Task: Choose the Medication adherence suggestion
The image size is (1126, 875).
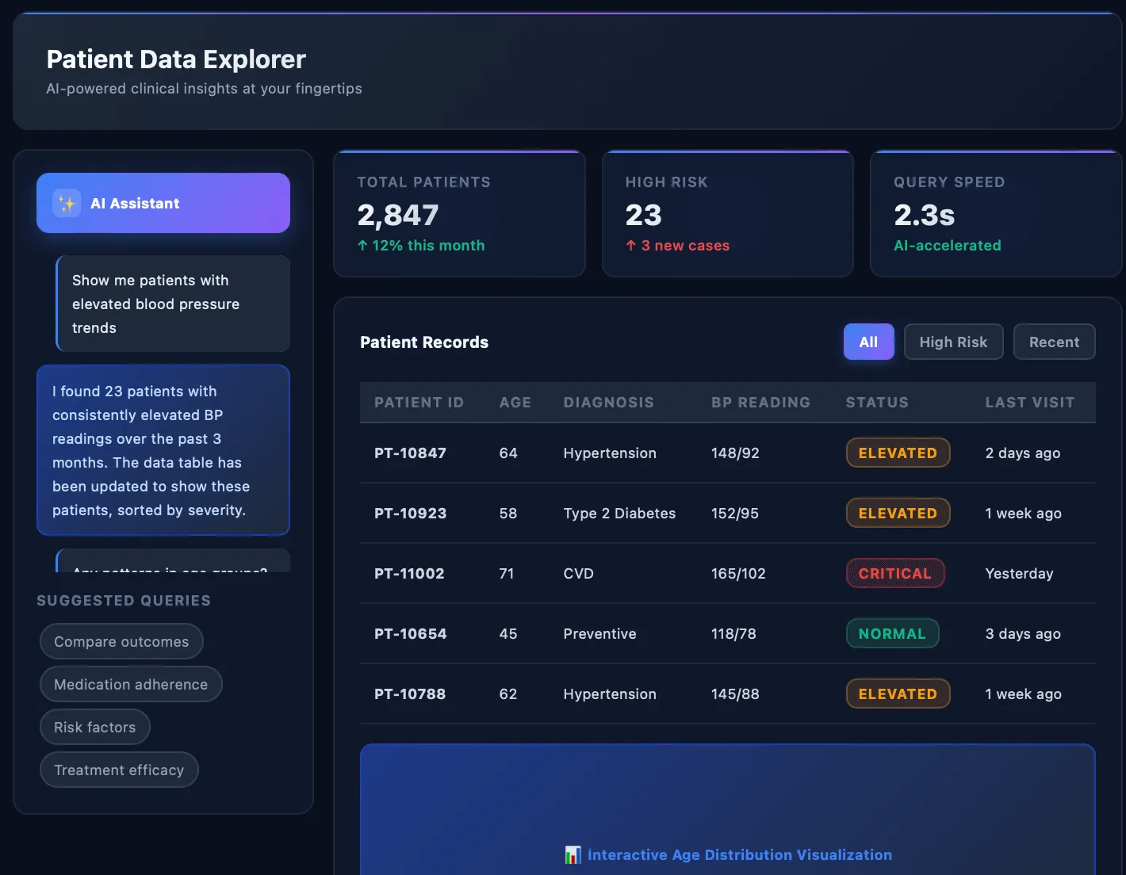Action: [131, 684]
